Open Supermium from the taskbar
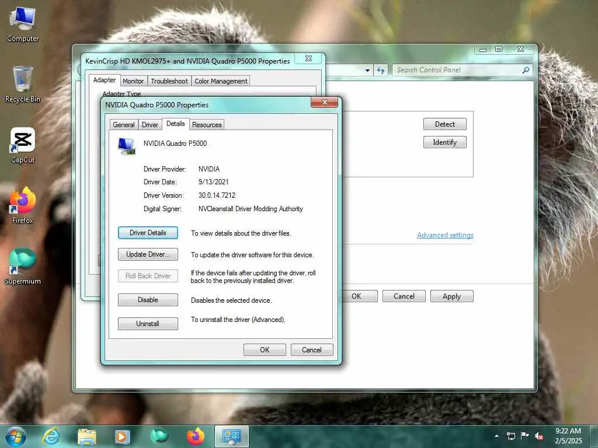 click(x=159, y=436)
